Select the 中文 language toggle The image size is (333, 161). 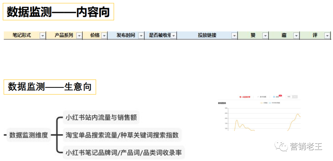click(289, 97)
